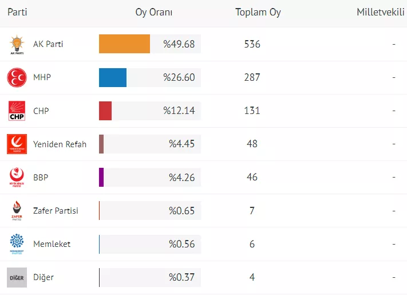Select the red CHP vote bar
Viewport: 407px width, 295px height.
pos(105,111)
